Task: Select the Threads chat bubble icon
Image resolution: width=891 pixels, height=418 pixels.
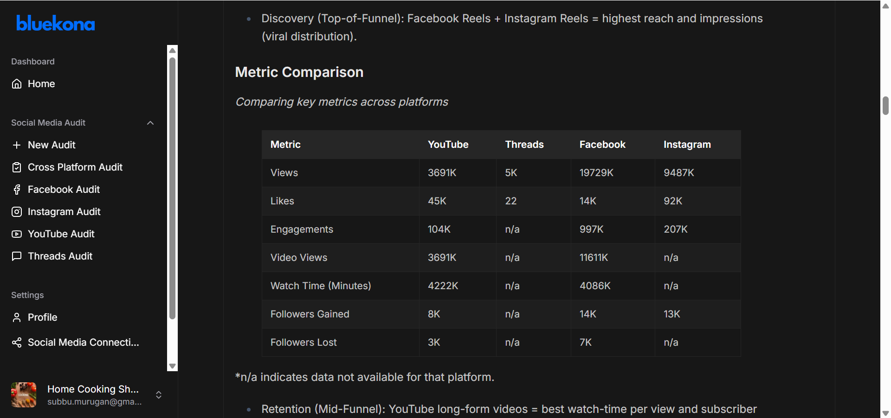Action: pos(17,256)
